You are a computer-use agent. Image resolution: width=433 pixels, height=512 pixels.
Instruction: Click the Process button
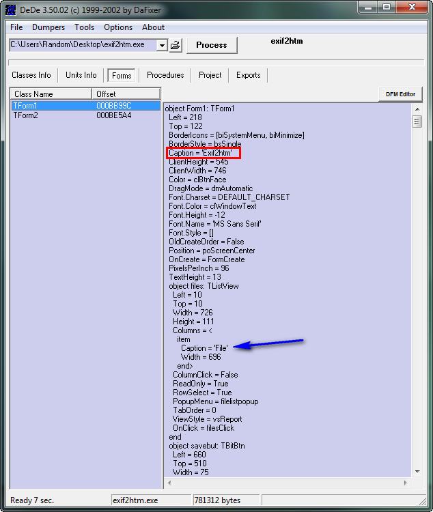[212, 45]
